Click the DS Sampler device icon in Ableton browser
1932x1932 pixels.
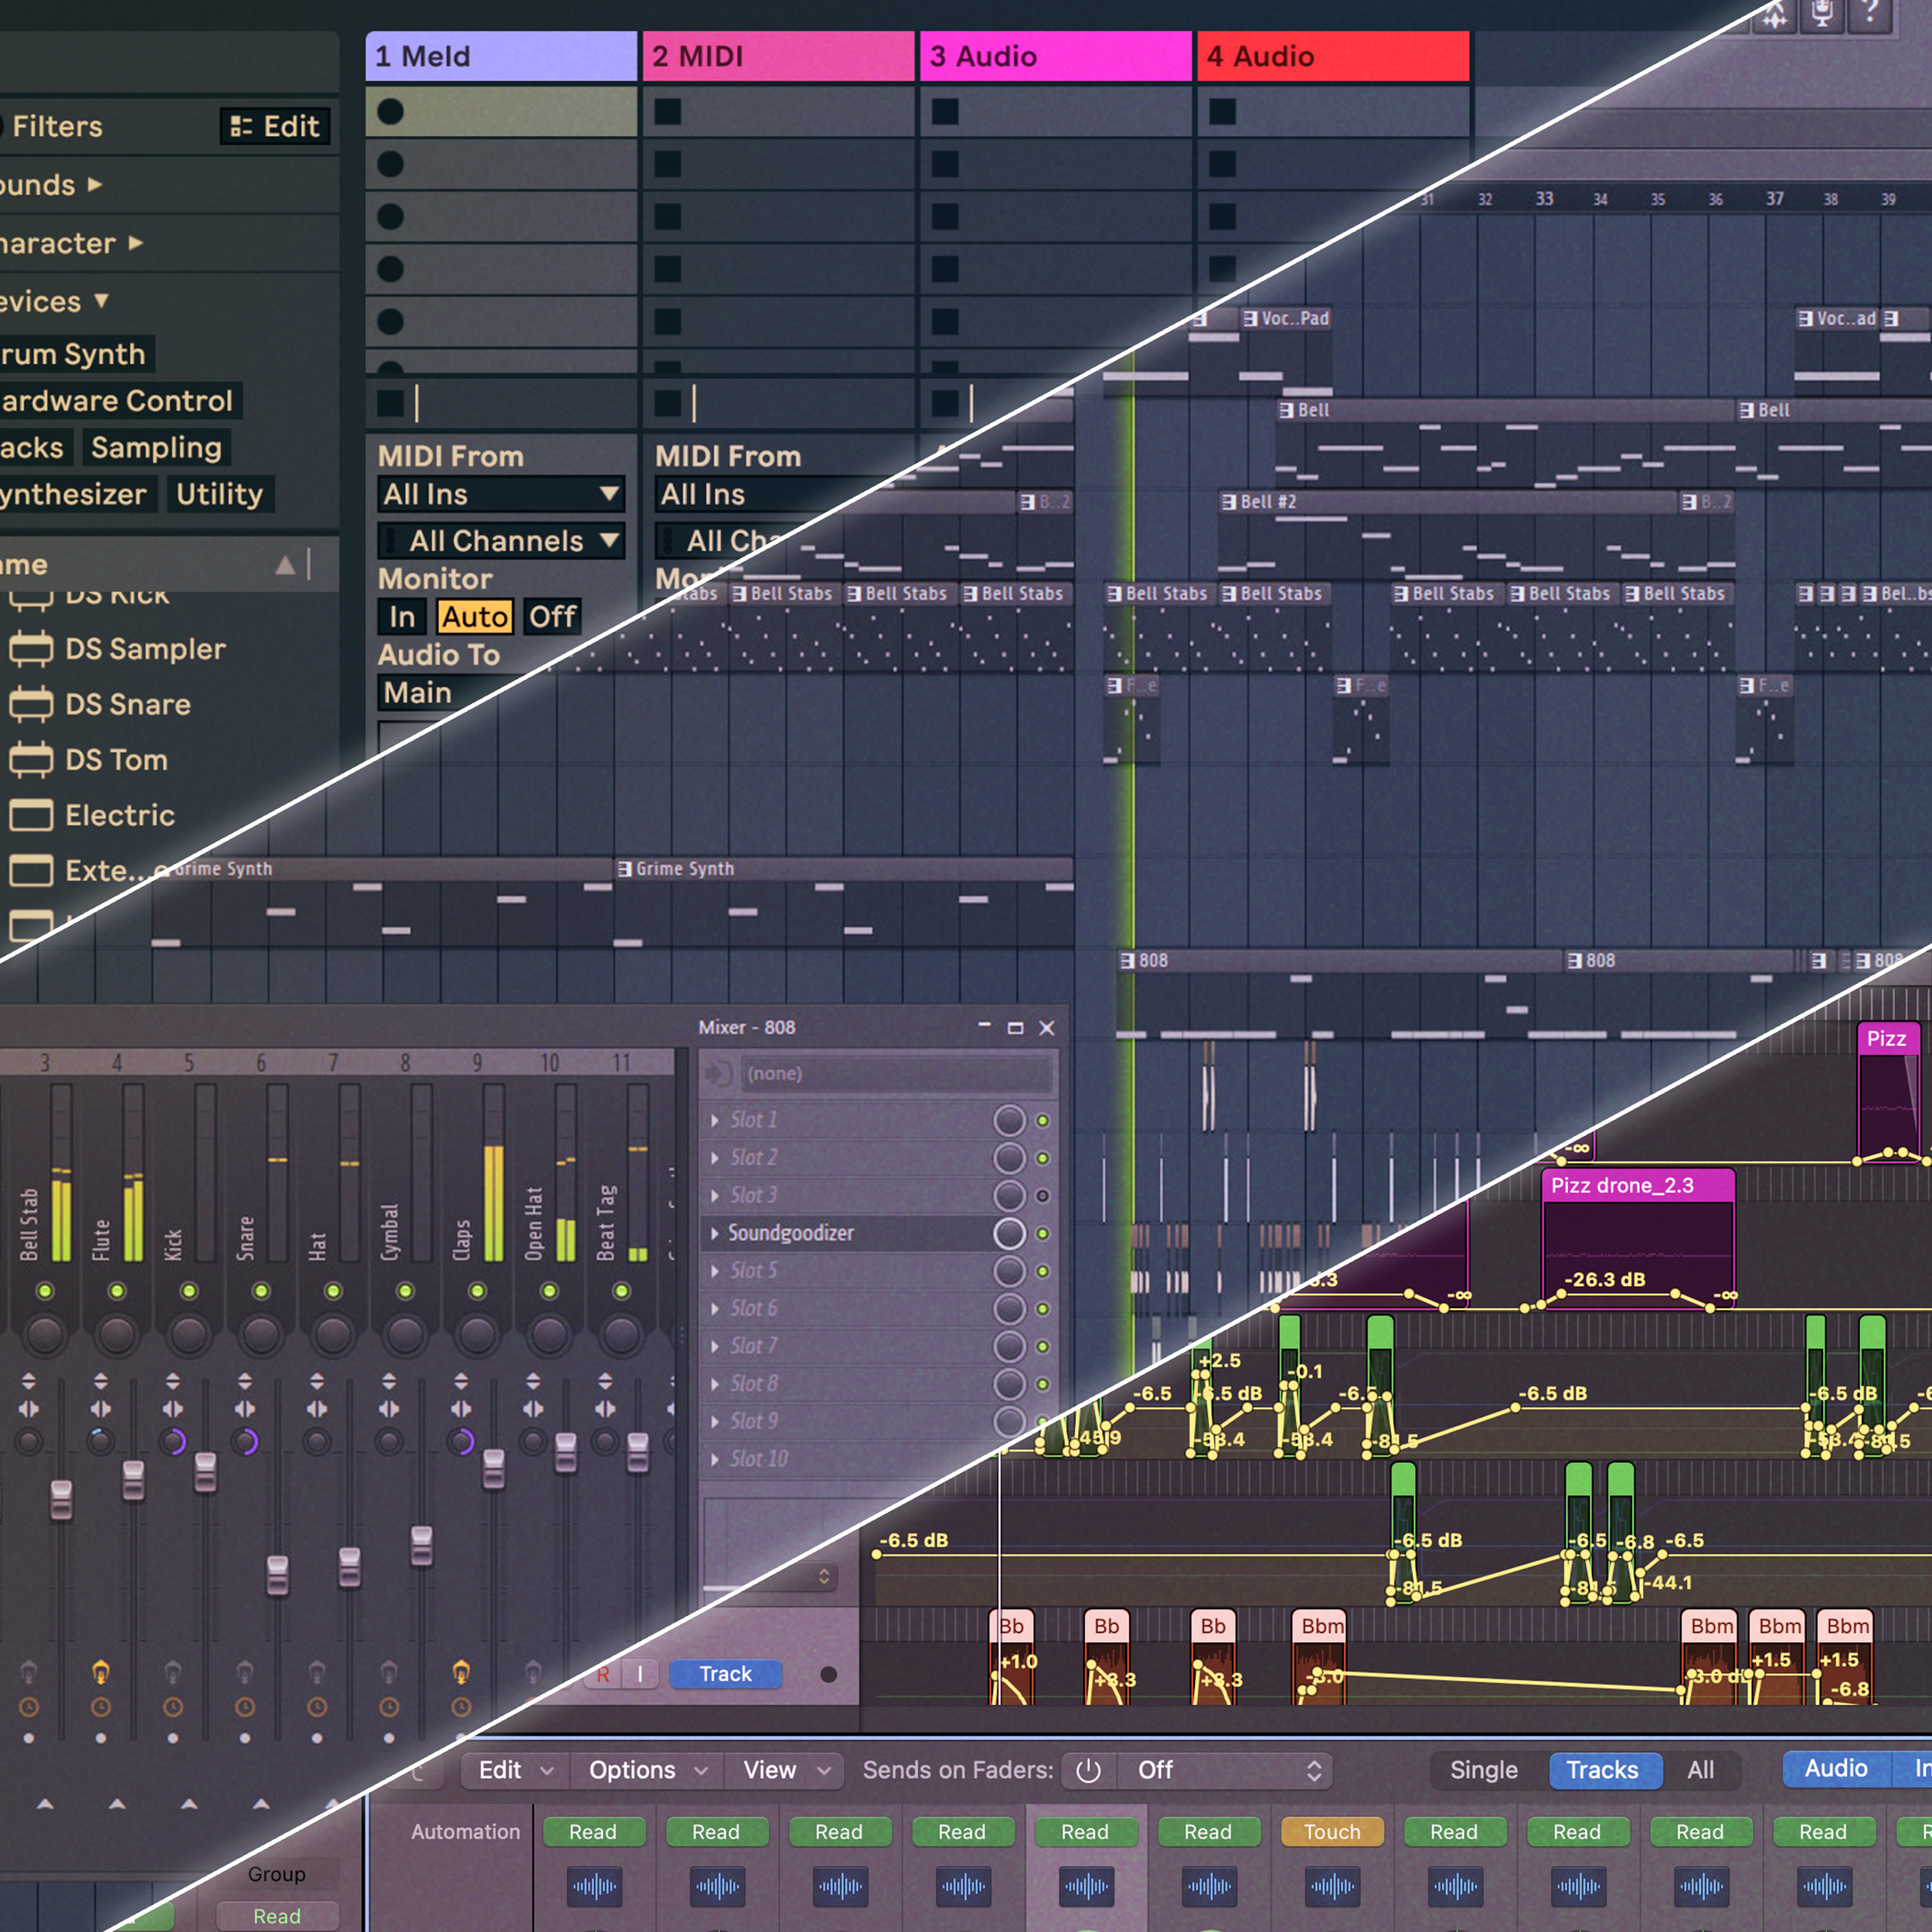[x=31, y=649]
